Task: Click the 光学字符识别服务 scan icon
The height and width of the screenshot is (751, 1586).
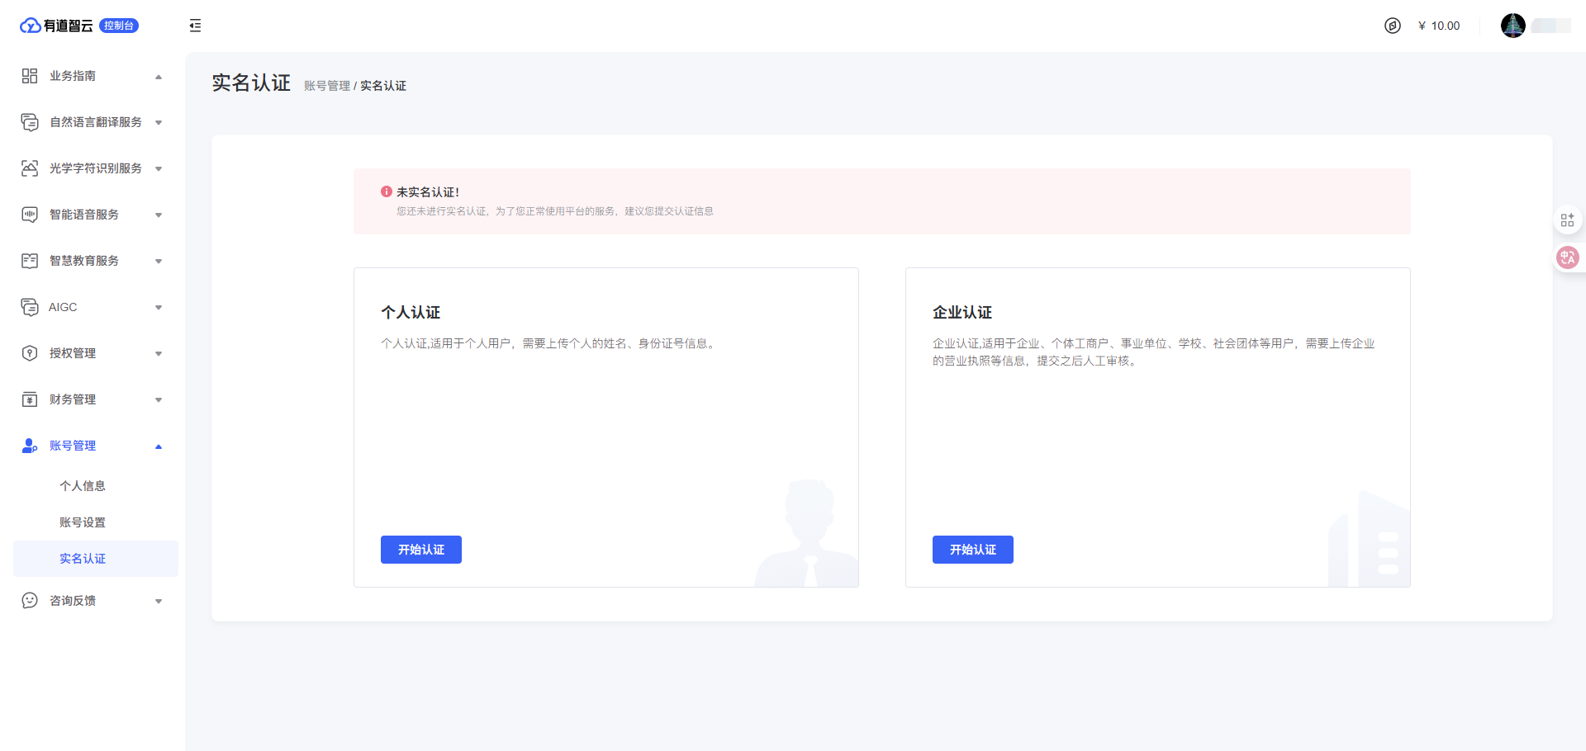Action: (x=30, y=168)
